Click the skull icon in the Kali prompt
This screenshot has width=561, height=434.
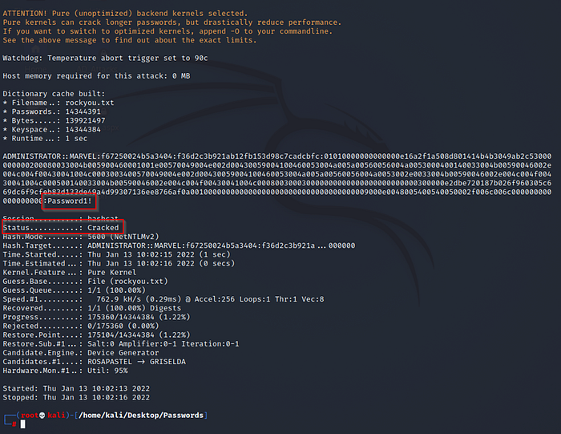(x=42, y=416)
